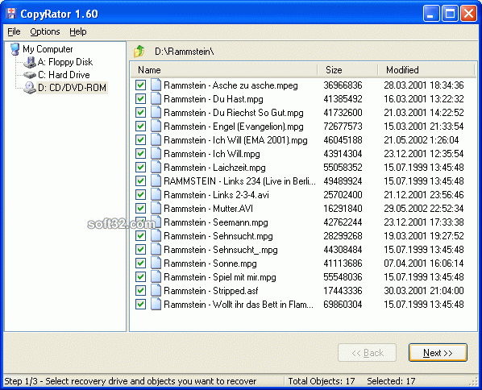Sort files by the Modified column header
Image resolution: width=482 pixels, height=390 pixels.
coord(426,70)
